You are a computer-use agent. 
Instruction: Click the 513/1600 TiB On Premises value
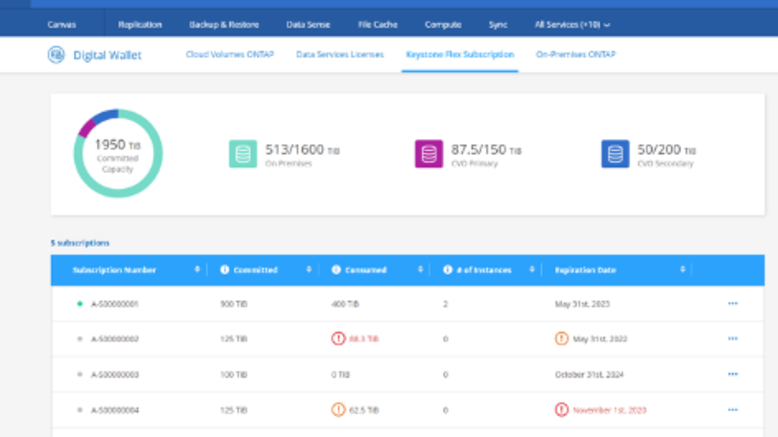coord(302,150)
